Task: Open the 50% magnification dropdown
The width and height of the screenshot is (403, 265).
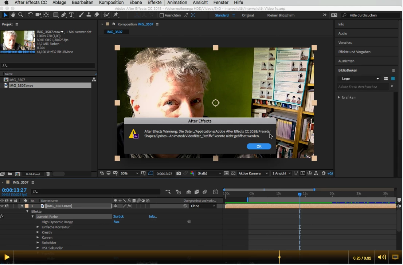Action: (129, 173)
